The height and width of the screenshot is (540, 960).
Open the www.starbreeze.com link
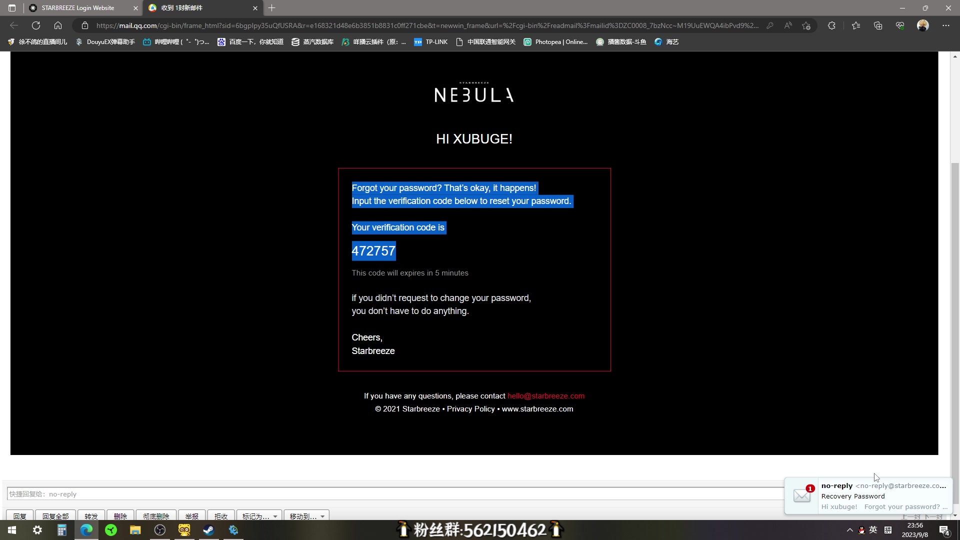(x=537, y=409)
